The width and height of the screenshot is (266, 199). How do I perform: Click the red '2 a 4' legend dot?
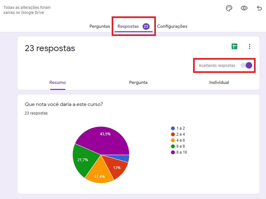click(x=173, y=134)
